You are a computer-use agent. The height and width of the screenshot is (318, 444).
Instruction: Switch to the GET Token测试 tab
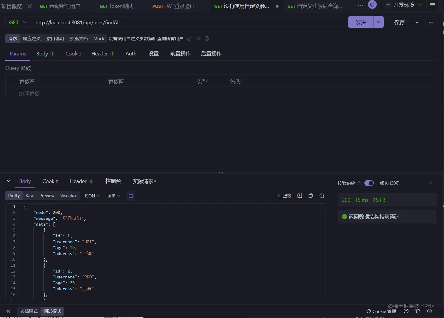coord(116,6)
